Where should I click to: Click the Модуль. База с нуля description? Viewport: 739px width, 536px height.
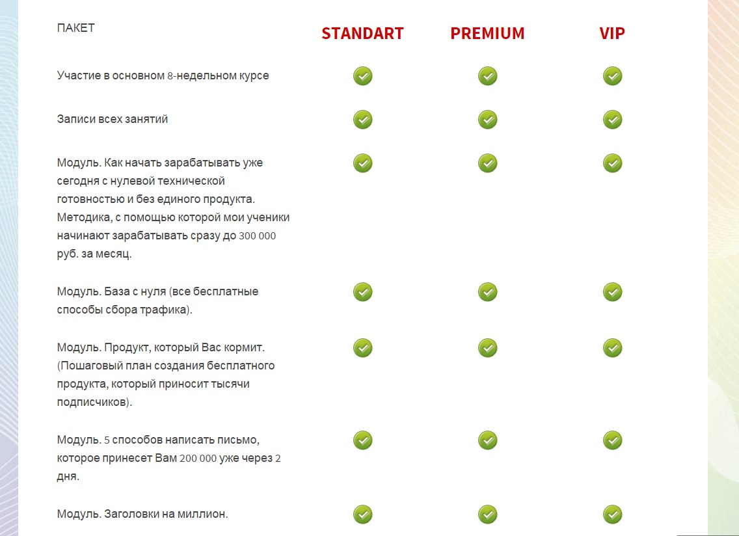pyautogui.click(x=157, y=301)
